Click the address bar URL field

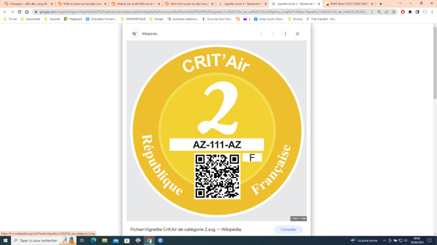click(203, 12)
